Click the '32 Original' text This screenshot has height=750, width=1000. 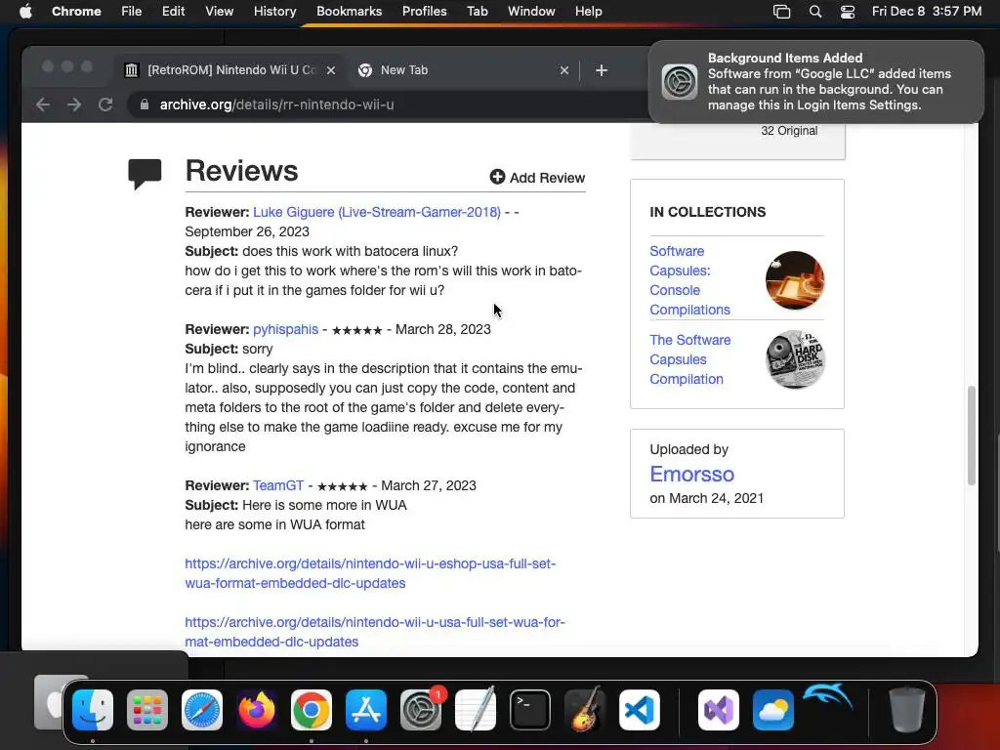pyautogui.click(x=789, y=131)
